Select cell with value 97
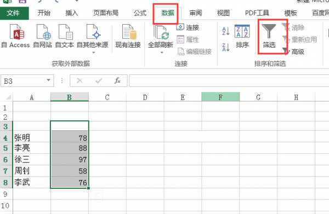 click(70, 159)
